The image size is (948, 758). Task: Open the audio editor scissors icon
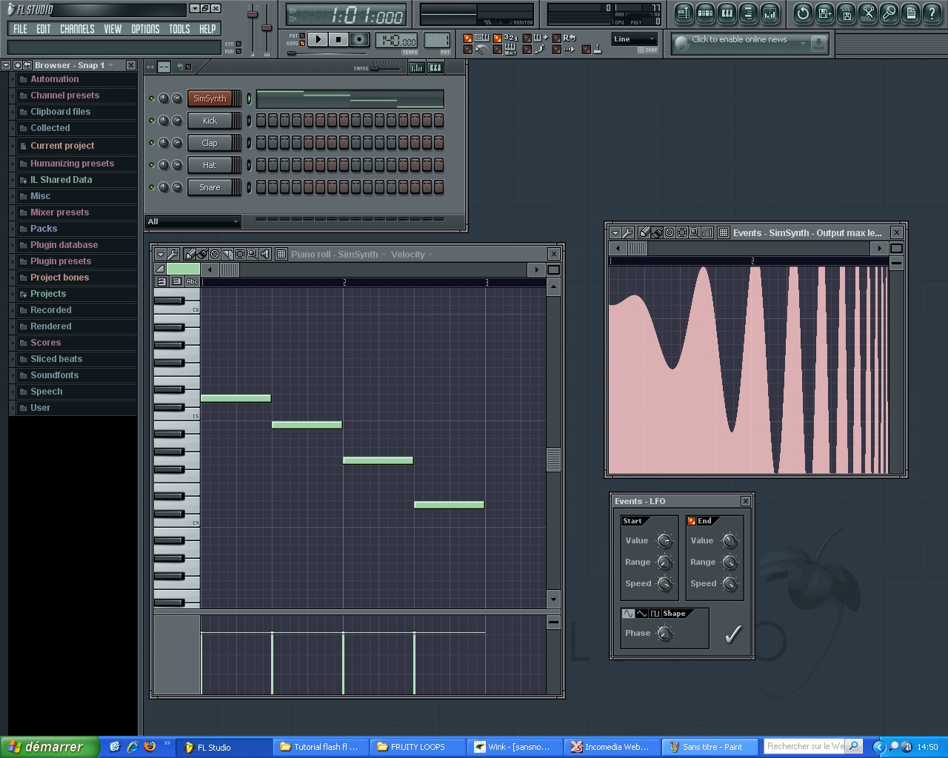pos(867,13)
